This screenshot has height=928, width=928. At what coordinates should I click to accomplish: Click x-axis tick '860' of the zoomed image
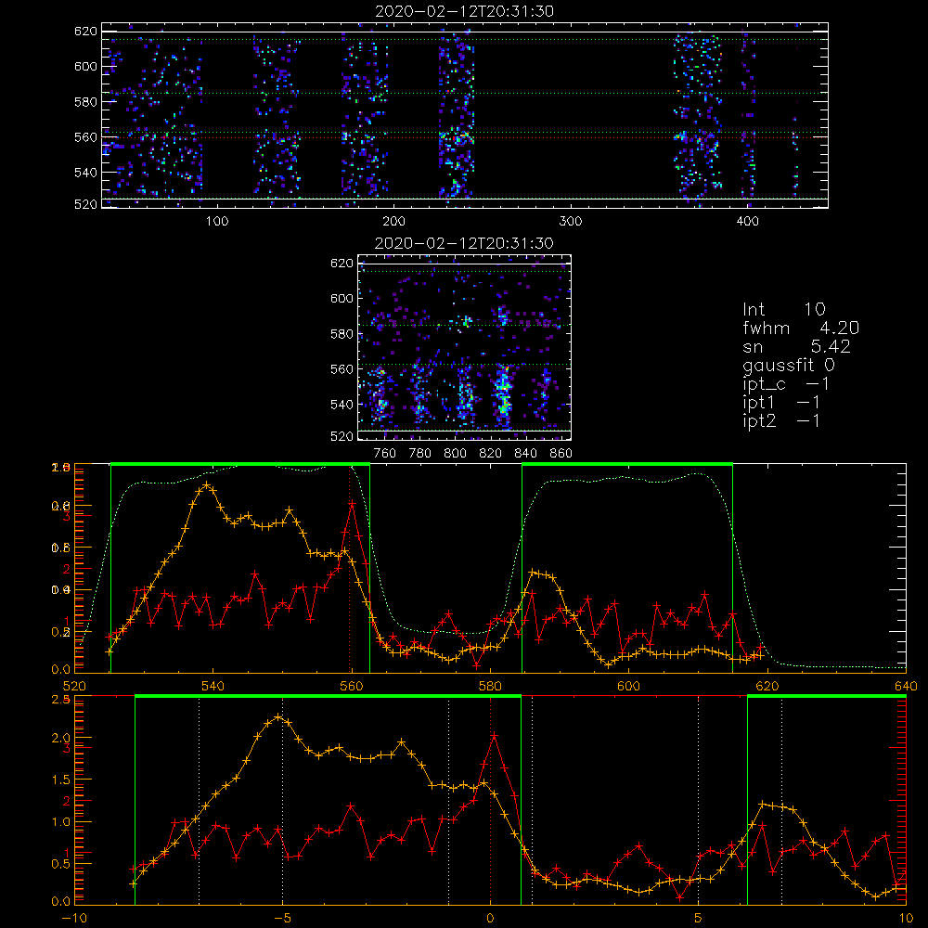561,454
